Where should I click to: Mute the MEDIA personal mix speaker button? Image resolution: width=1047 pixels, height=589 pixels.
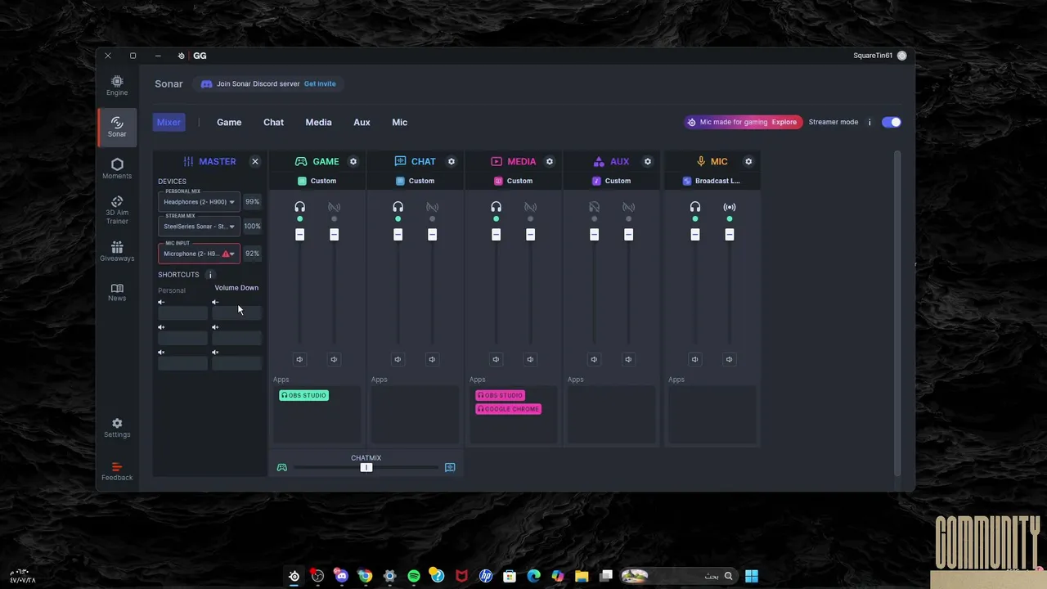(x=496, y=359)
